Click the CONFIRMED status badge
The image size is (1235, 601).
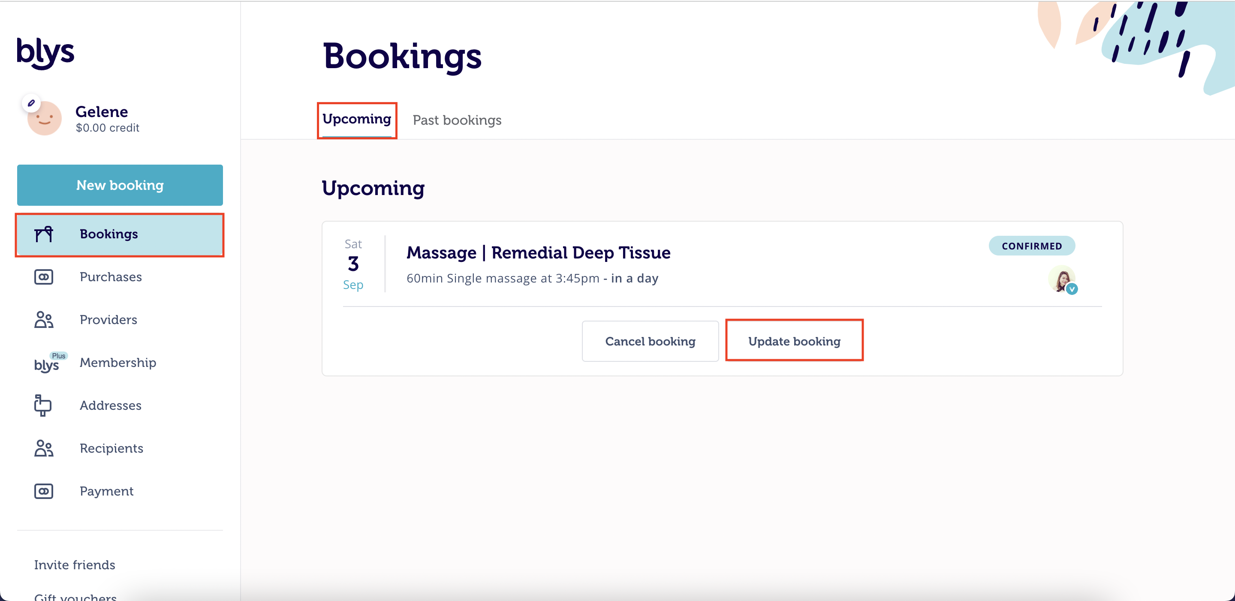[1032, 245]
